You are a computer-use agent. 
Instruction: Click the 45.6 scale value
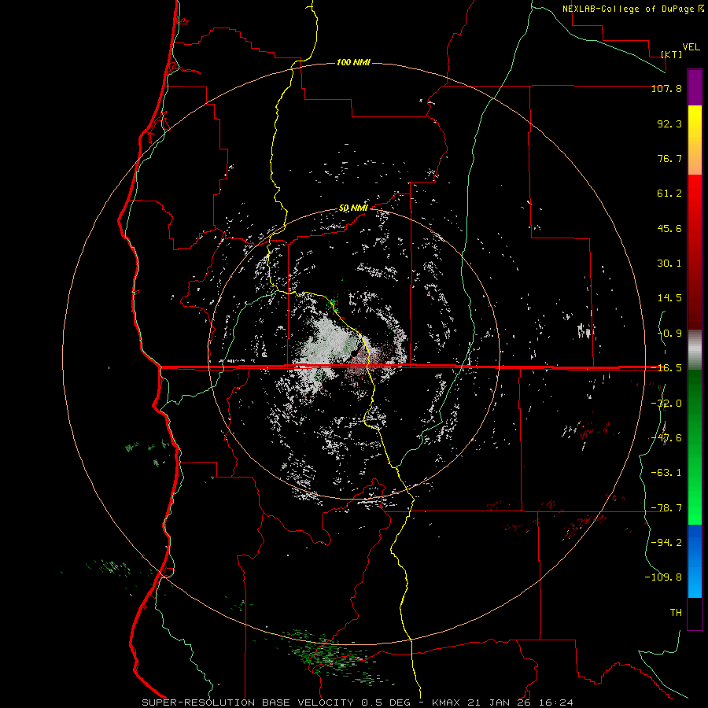tap(669, 228)
